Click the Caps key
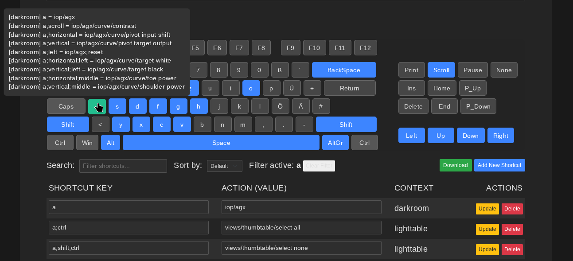573x261 pixels. (x=66, y=106)
